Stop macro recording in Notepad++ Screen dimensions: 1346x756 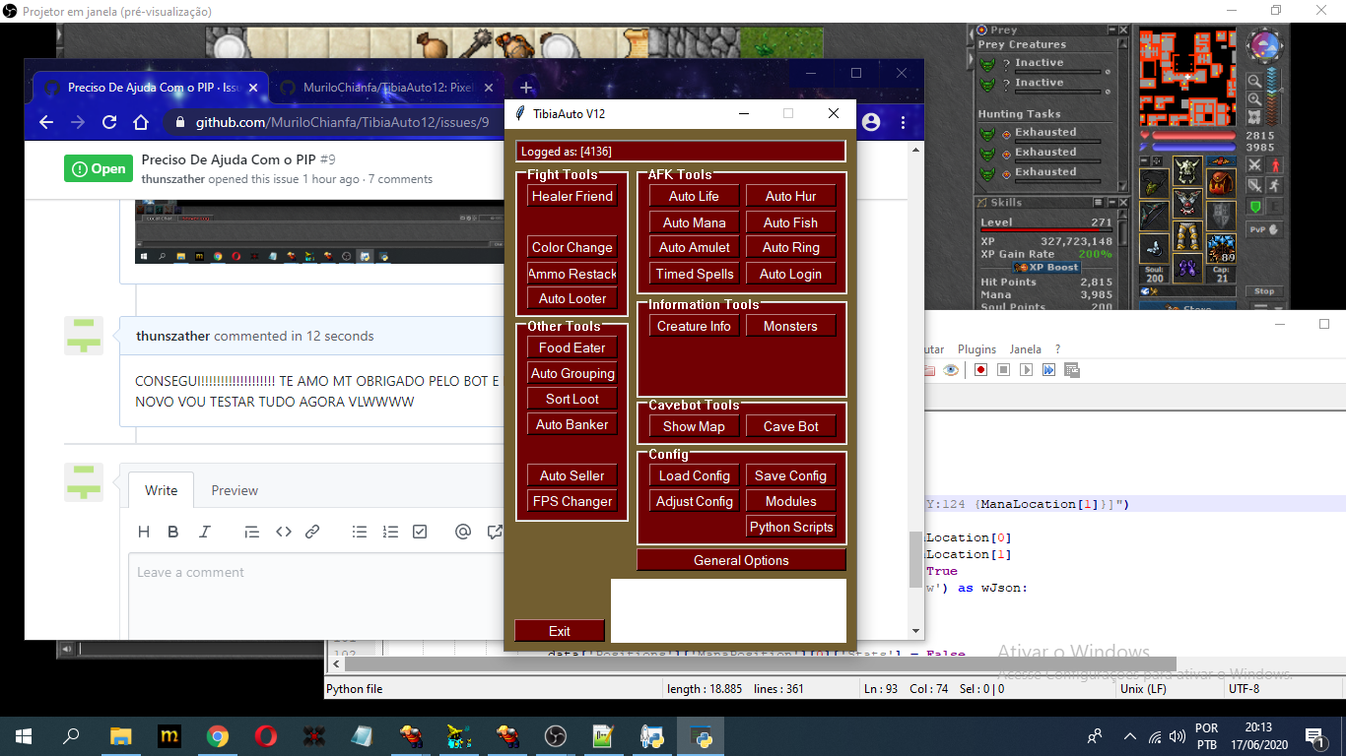click(x=1003, y=370)
